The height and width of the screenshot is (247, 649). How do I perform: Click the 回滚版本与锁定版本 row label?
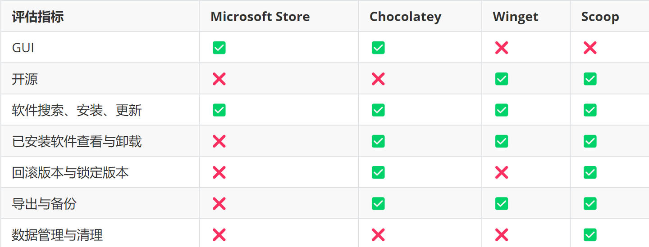(x=70, y=173)
